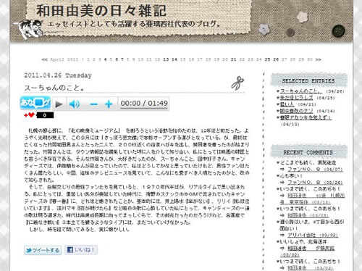Open the selected entry dated (04/25)
This screenshot has height=271, width=362.
click(x=296, y=98)
